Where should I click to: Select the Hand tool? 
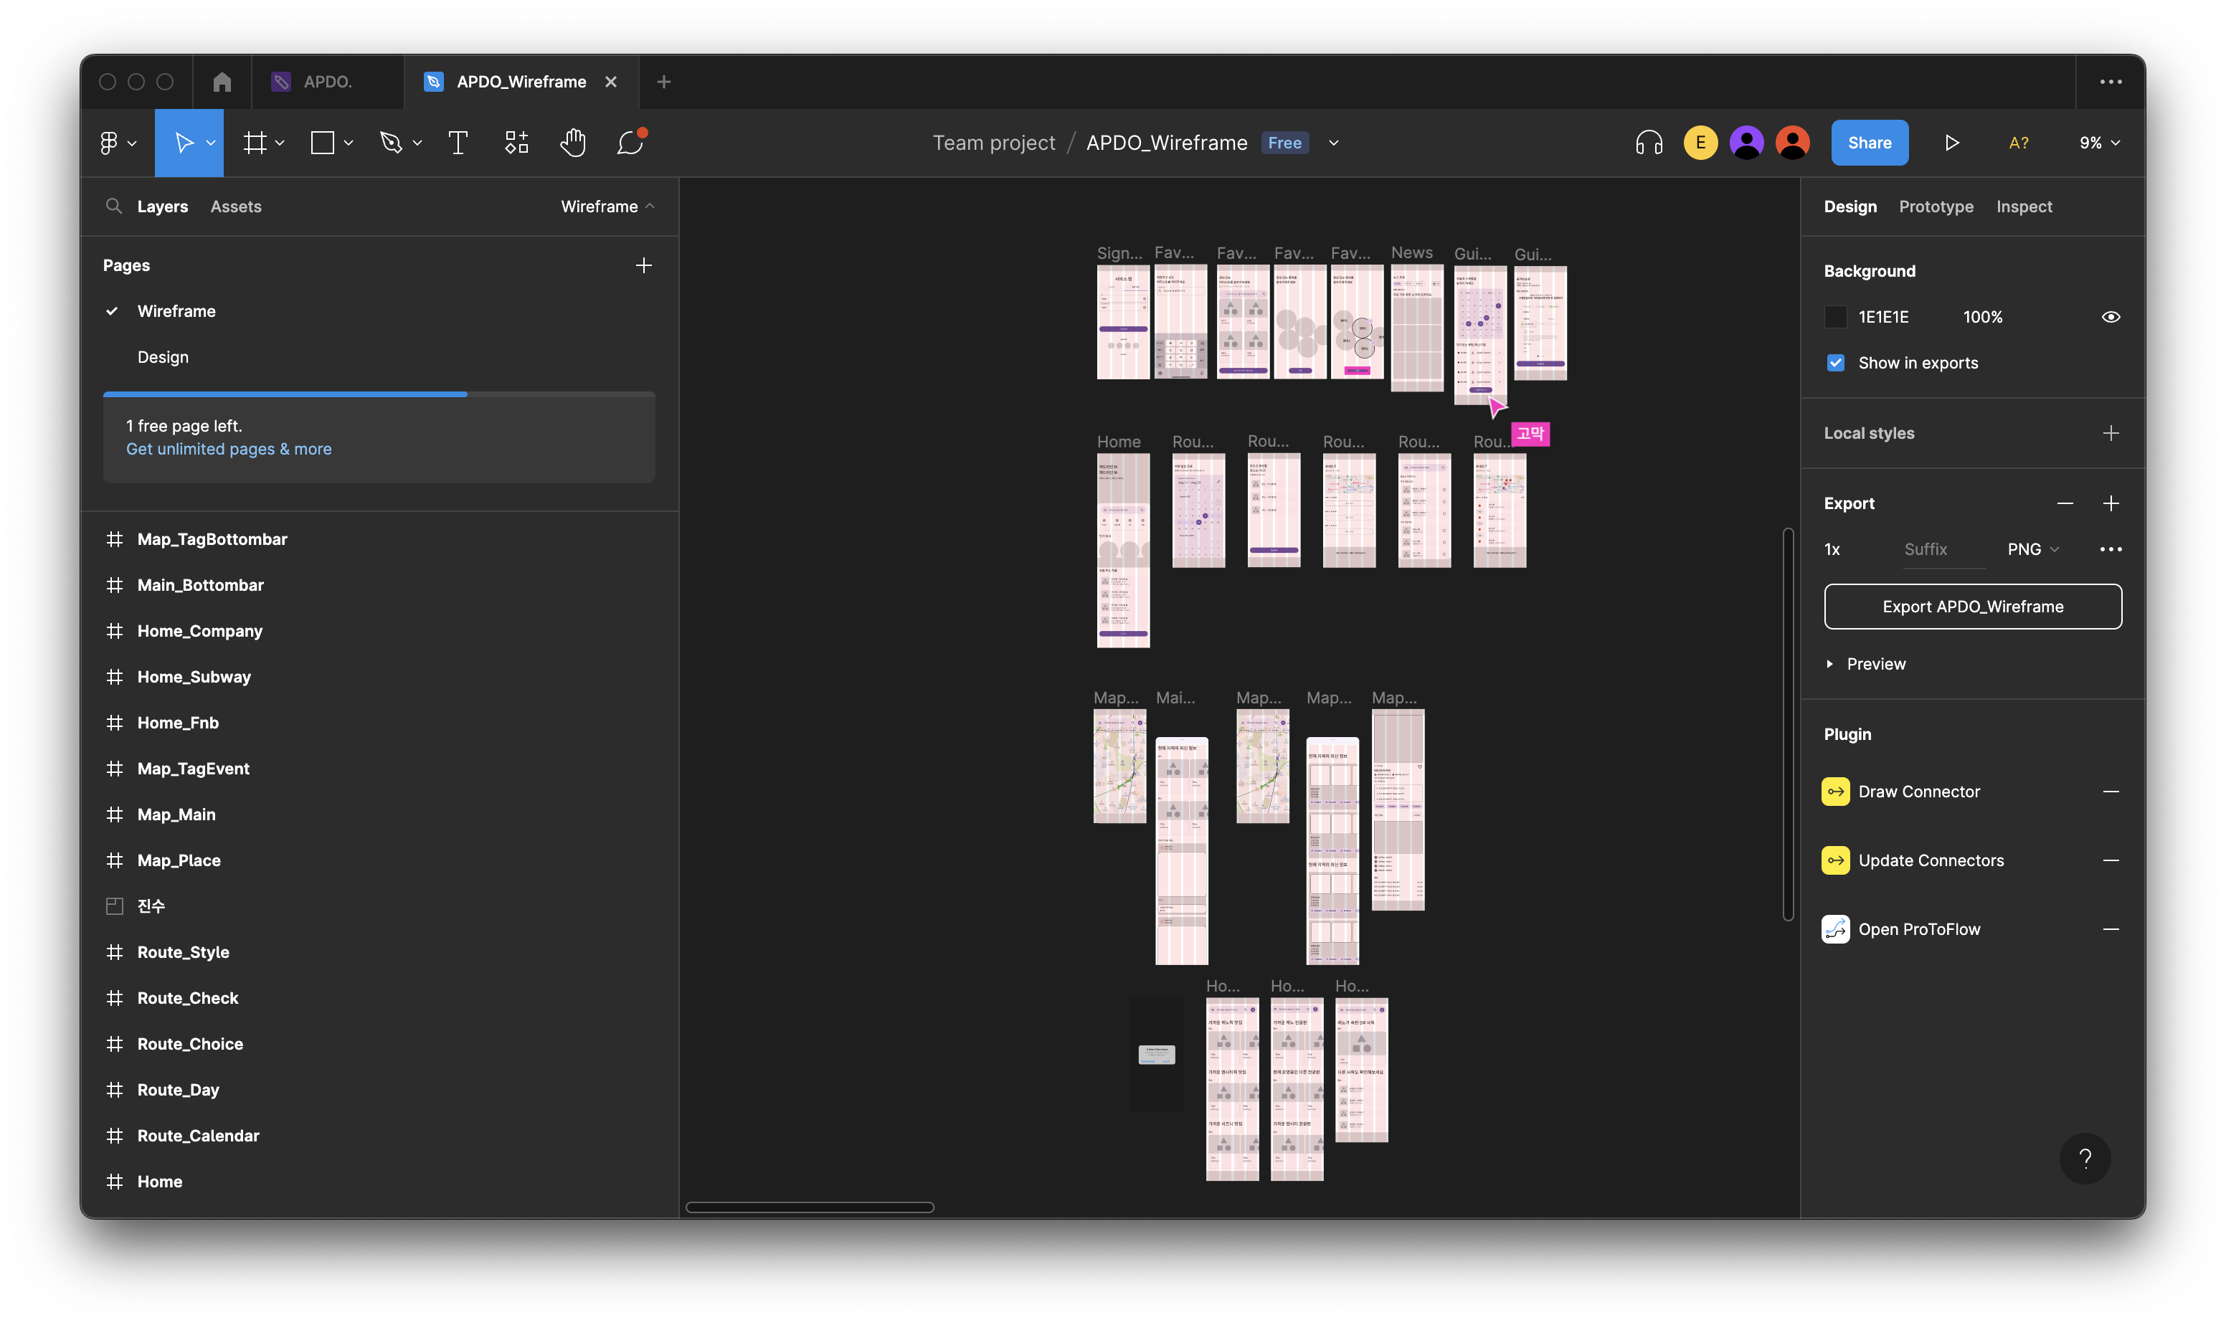[x=572, y=143]
